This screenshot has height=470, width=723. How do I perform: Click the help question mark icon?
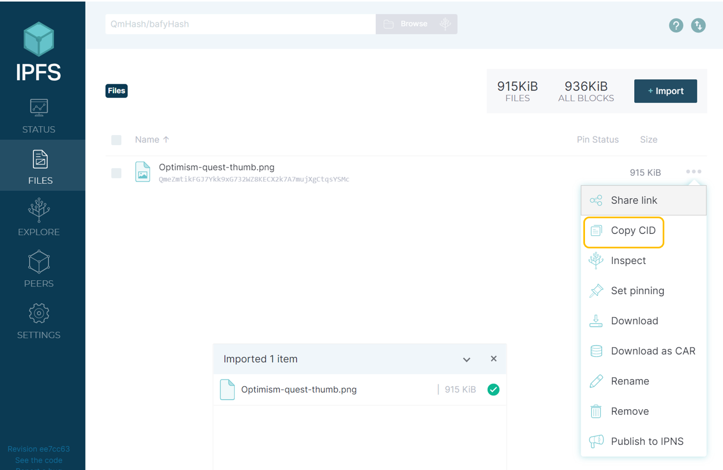pos(676,25)
